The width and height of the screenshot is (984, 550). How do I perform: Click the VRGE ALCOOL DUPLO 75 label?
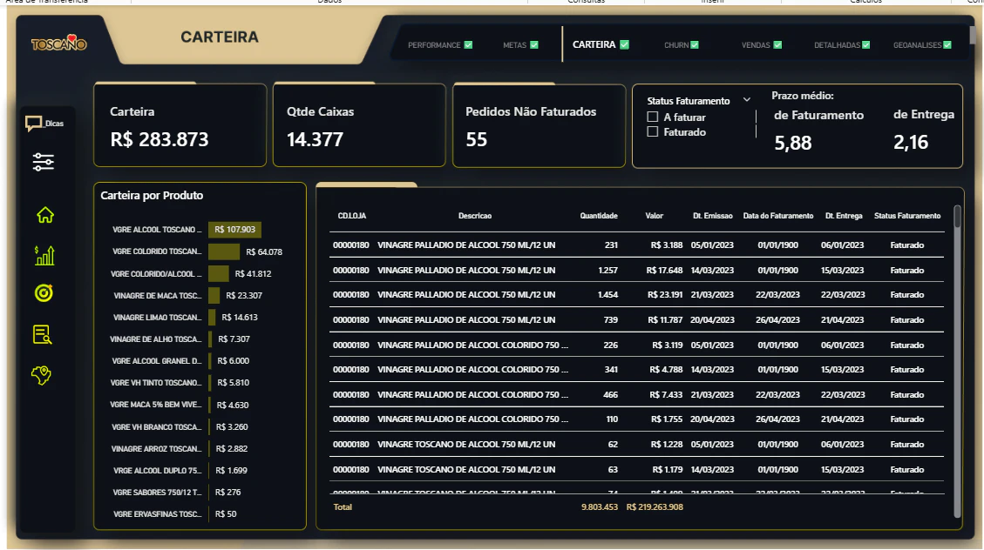tap(158, 471)
